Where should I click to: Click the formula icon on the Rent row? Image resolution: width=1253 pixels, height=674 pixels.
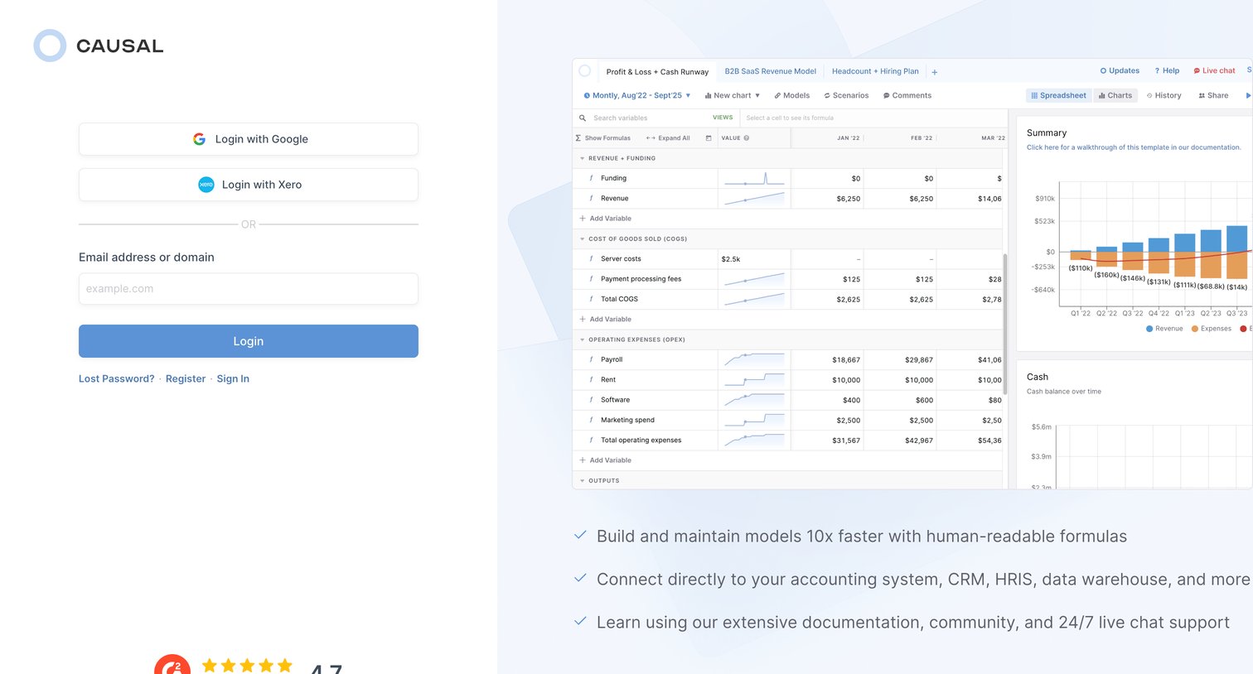point(591,380)
